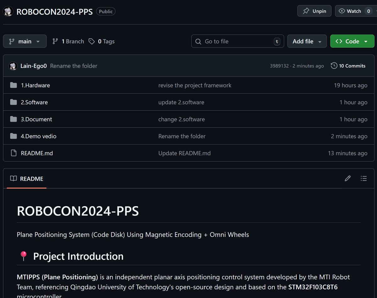Open the README outline list icon

click(x=364, y=179)
